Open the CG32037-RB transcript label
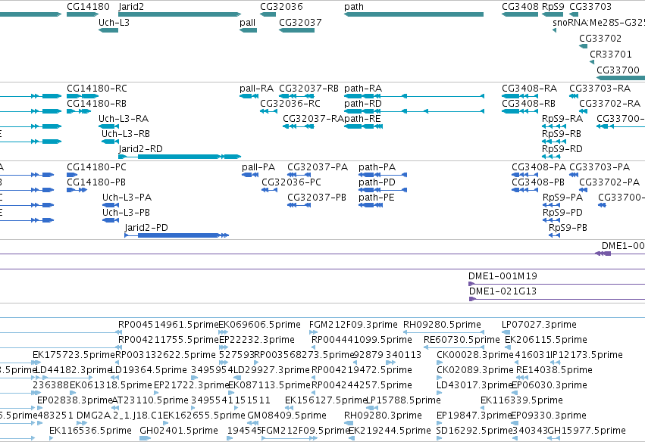Image resolution: width=645 pixels, height=442 pixels. tap(308, 89)
